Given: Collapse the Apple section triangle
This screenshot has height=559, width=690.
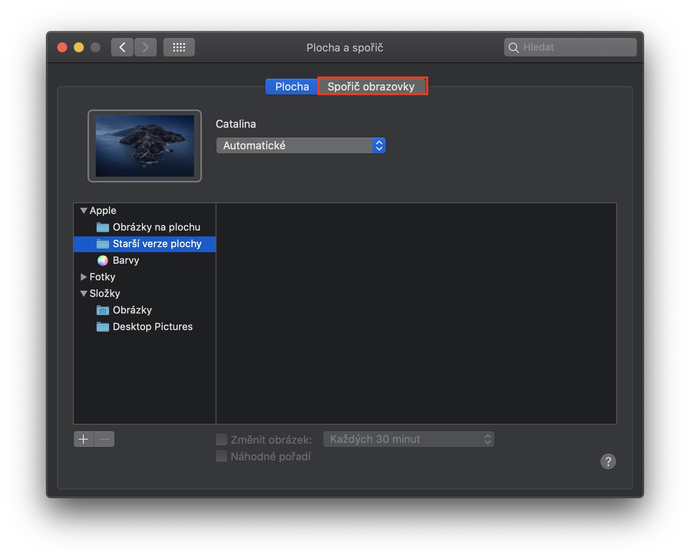Looking at the screenshot, I should (x=84, y=211).
